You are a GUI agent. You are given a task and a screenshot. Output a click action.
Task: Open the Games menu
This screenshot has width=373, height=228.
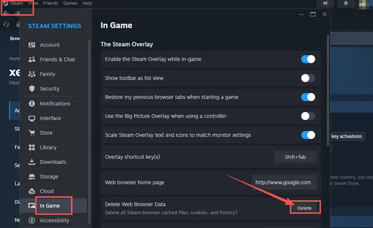[x=70, y=3]
